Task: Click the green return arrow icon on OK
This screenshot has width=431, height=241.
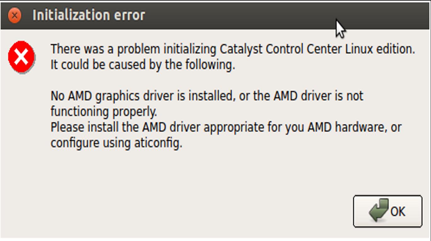Action: pyautogui.click(x=379, y=210)
